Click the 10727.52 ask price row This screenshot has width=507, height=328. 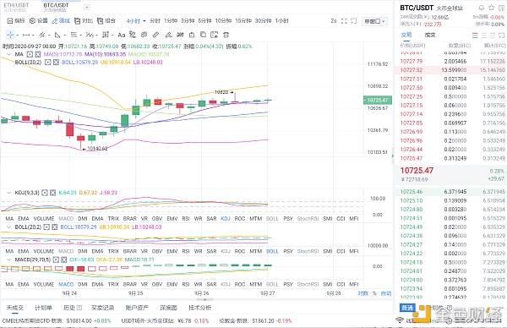450,70
